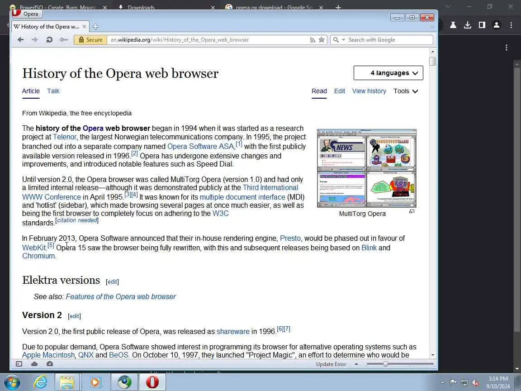Viewport: 521px width, 391px height.
Task: Click the Wikipedia URL address field
Action: (x=208, y=39)
